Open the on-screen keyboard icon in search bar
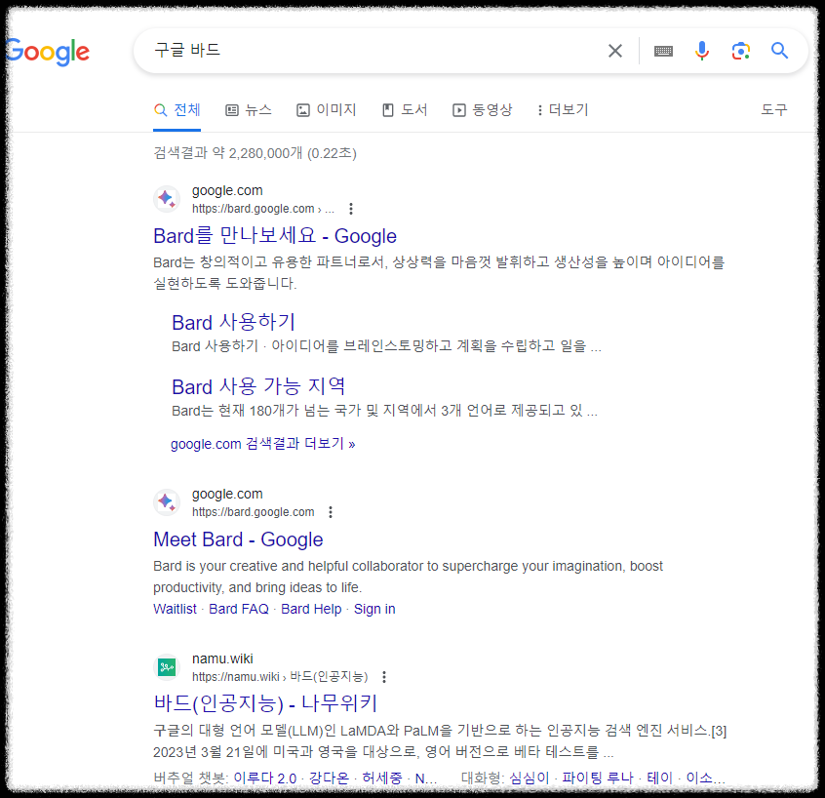The width and height of the screenshot is (825, 798). tap(663, 51)
